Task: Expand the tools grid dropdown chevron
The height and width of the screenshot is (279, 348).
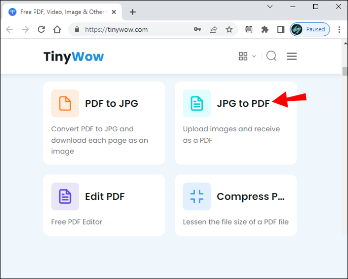Action: (254, 56)
